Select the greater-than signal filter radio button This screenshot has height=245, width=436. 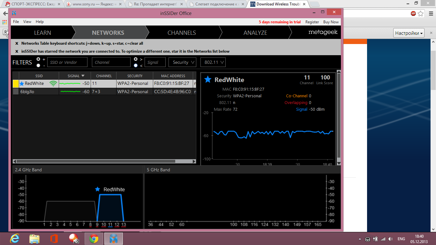tap(136, 59)
